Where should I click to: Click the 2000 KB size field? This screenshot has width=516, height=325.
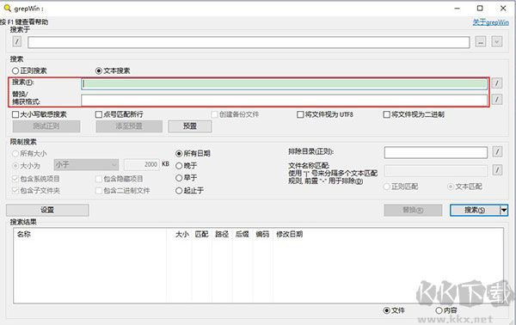point(142,164)
